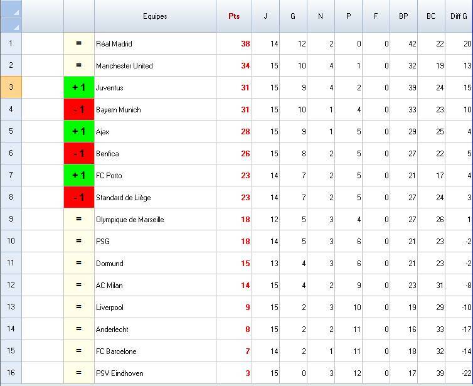Click the green +1 indicator for Juventus
The height and width of the screenshot is (386, 473).
coord(79,88)
